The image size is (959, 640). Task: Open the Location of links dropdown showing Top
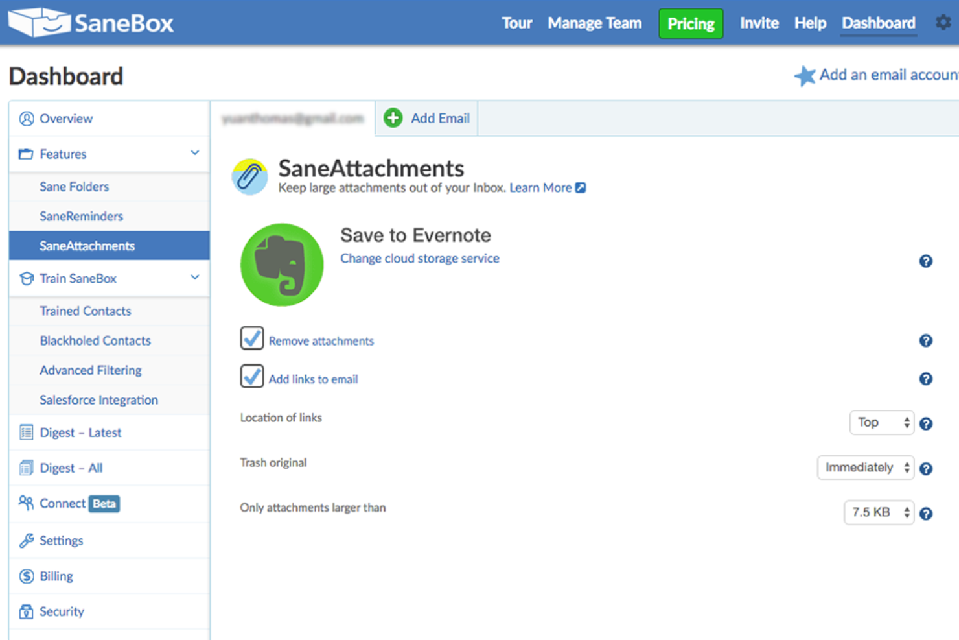(x=881, y=422)
